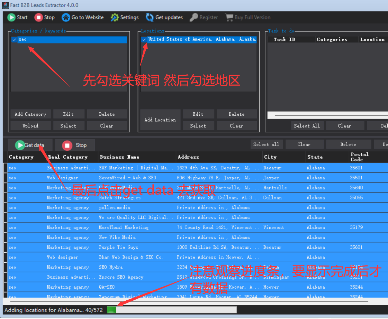388x319 pixels.
Task: Click Buy Full Version cart icon
Action: coord(229,17)
